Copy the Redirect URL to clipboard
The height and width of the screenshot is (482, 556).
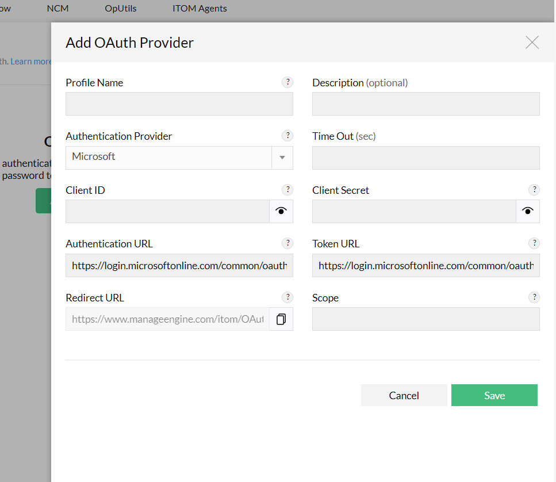[281, 319]
